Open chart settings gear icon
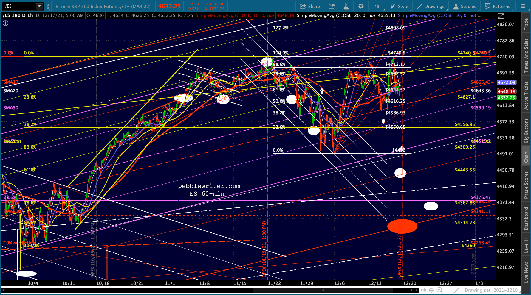Viewport: 531px width, 295px height. pyautogui.click(x=361, y=6)
